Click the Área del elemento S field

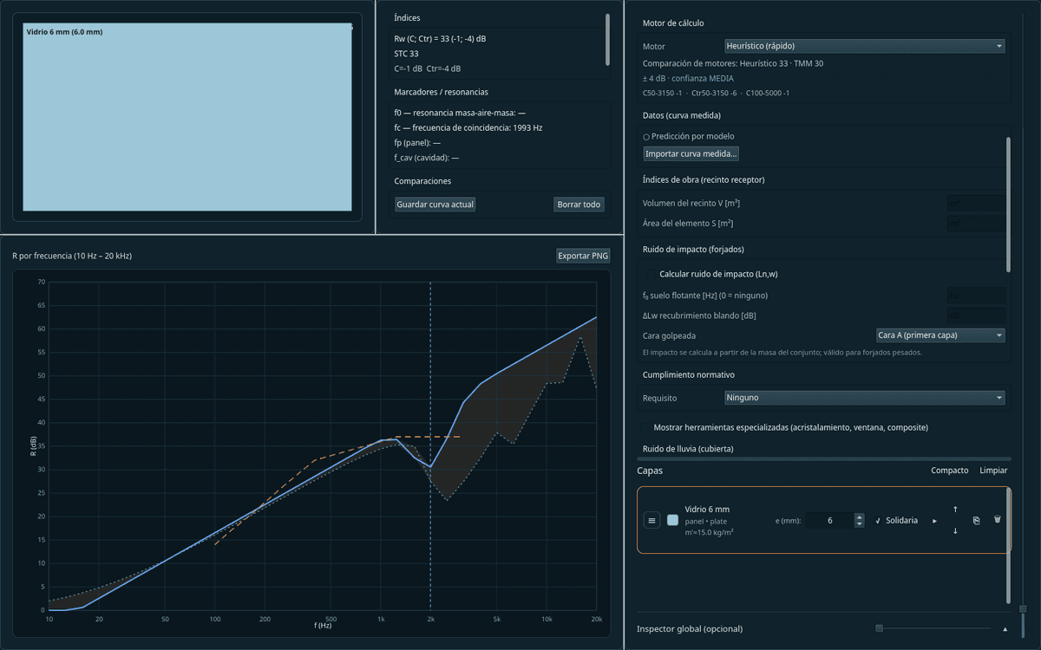click(976, 224)
